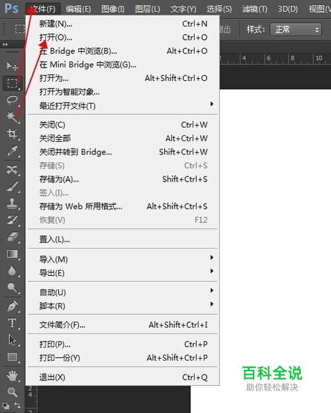Choose 新建(N)... from File menu

click(x=122, y=24)
